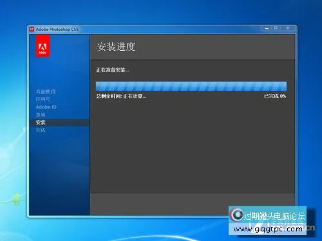
Task: Click the 已完成 0% text
Action: pos(275,96)
